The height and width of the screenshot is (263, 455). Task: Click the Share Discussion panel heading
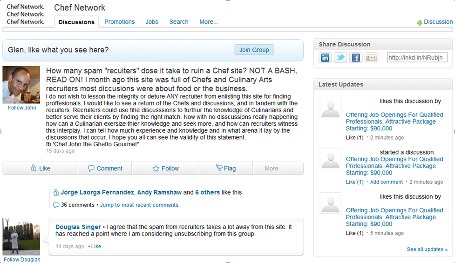[345, 44]
